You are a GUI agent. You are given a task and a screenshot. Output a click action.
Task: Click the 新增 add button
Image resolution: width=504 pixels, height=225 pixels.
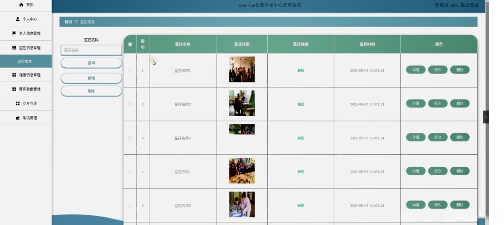click(x=92, y=78)
